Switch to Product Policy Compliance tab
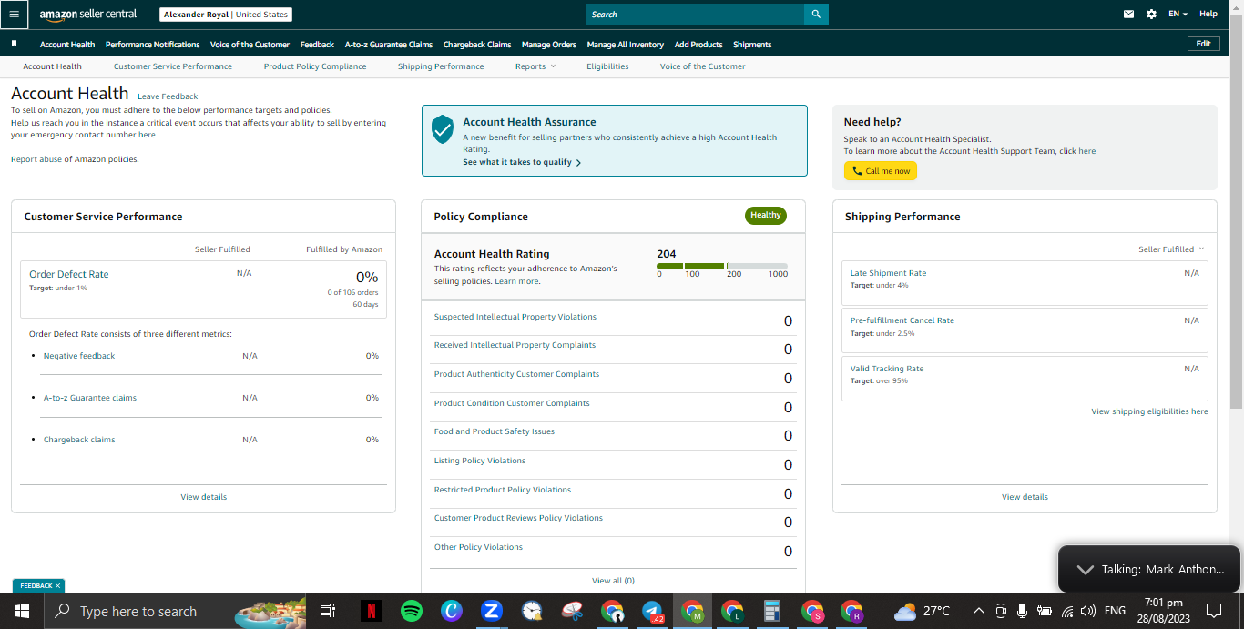 tap(315, 66)
